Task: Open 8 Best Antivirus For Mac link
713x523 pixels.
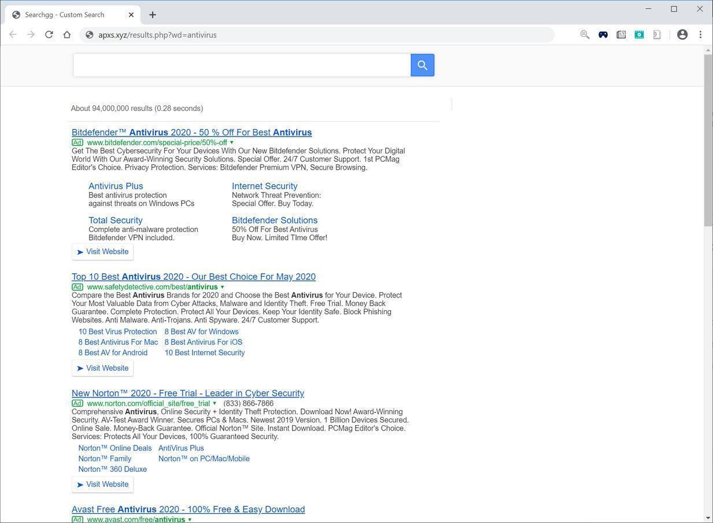Action: [x=119, y=342]
